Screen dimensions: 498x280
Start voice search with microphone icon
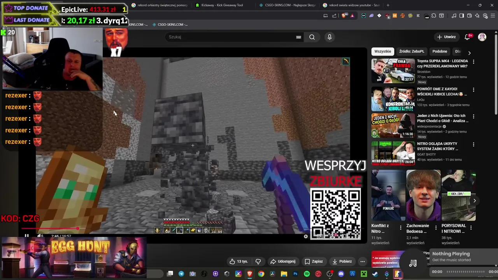click(x=330, y=37)
